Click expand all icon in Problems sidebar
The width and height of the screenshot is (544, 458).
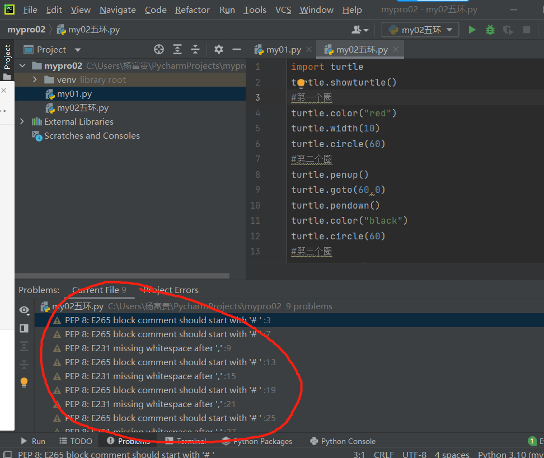pyautogui.click(x=24, y=346)
